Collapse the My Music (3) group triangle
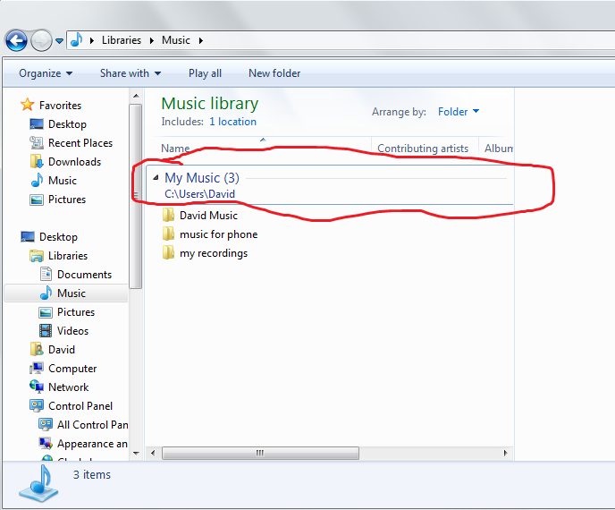The image size is (615, 510). (x=156, y=178)
